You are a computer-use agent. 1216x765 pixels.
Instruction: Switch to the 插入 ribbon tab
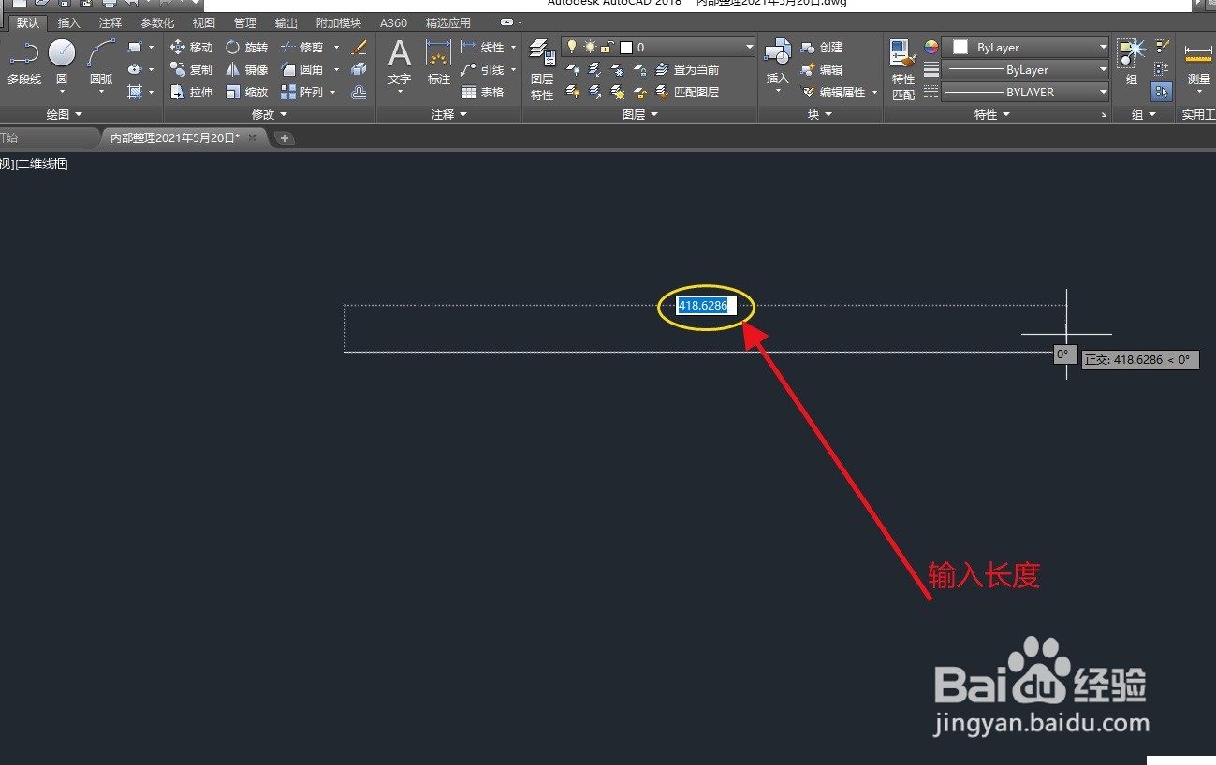pyautogui.click(x=68, y=23)
